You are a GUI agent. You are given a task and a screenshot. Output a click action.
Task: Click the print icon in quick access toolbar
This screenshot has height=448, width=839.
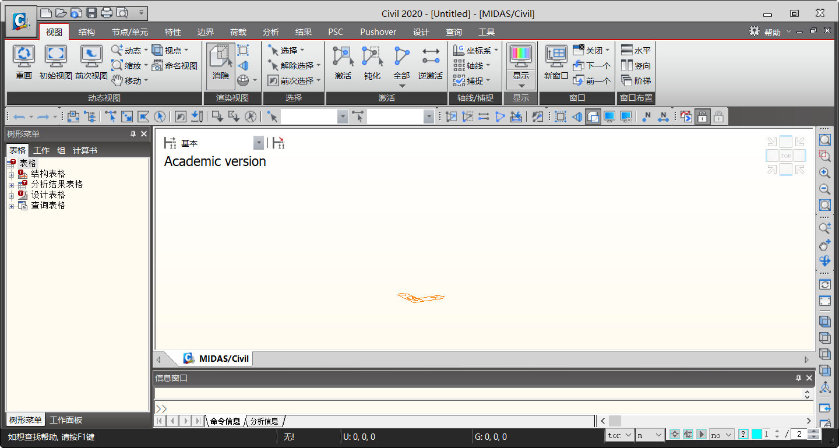click(x=107, y=13)
